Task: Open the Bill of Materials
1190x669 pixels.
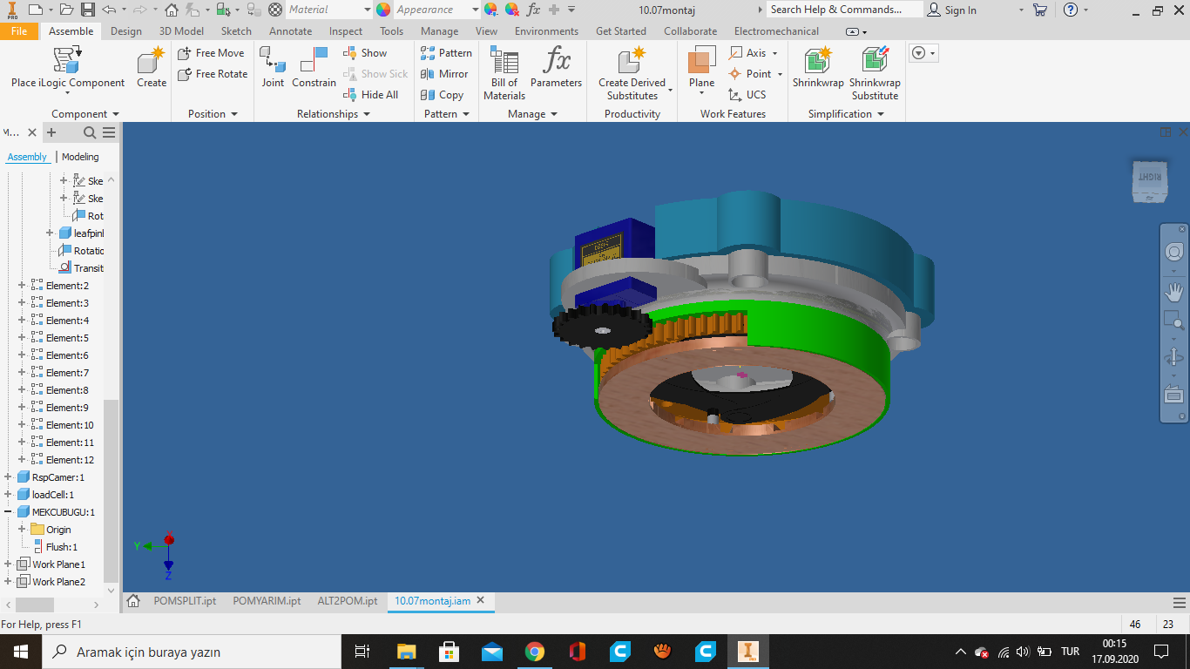Action: 504,73
